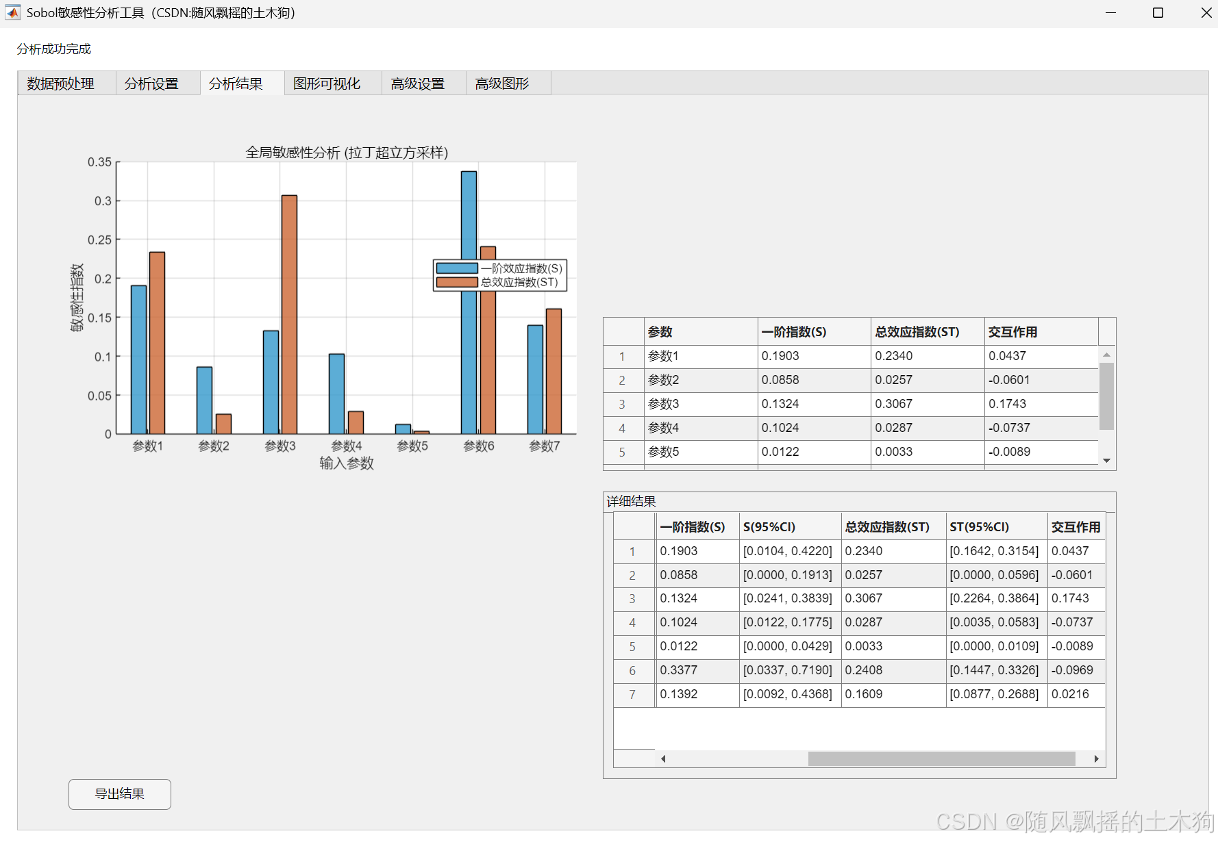The width and height of the screenshot is (1218, 842).
Task: Select row header 6 in detail table
Action: [x=634, y=671]
